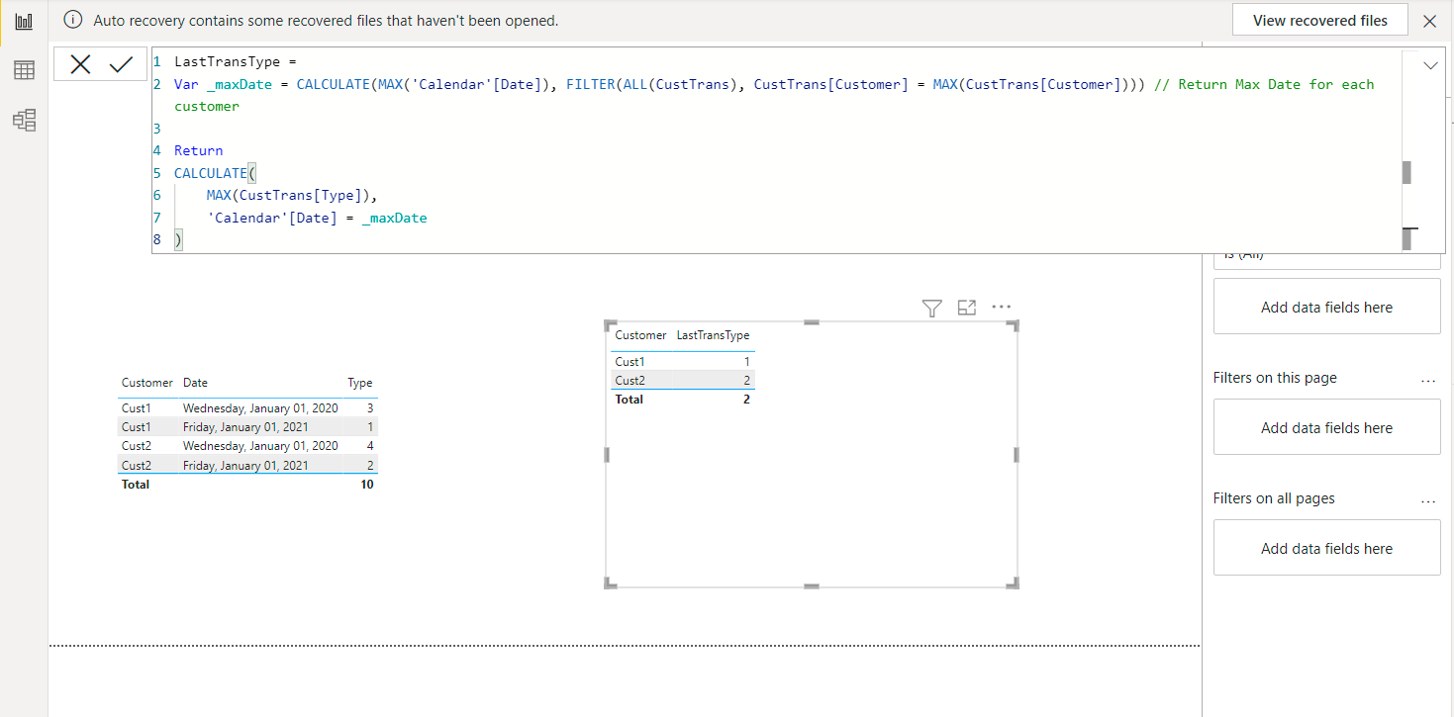The image size is (1454, 717).
Task: Open ellipsis menu for Filters on all pages
Action: [1428, 500]
